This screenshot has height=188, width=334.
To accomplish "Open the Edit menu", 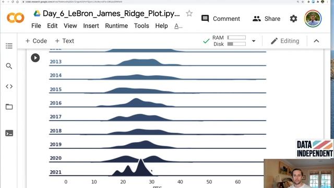I will [x=52, y=26].
